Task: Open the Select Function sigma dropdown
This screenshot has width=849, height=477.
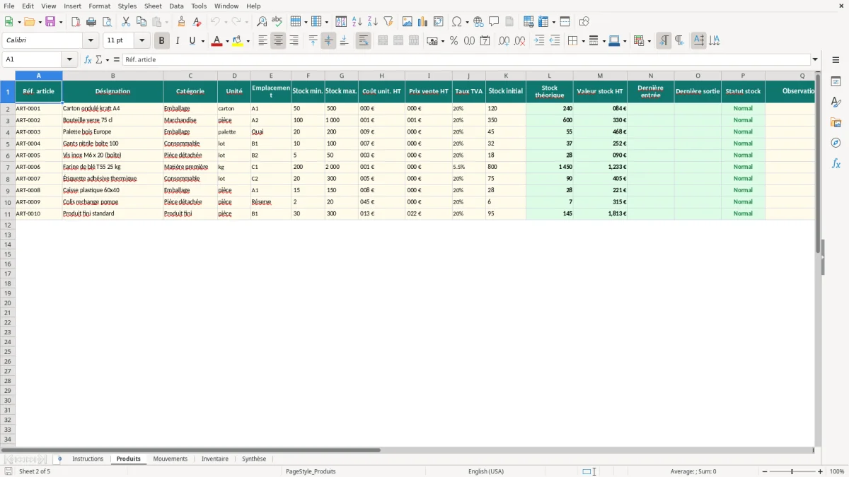Action: [x=106, y=59]
